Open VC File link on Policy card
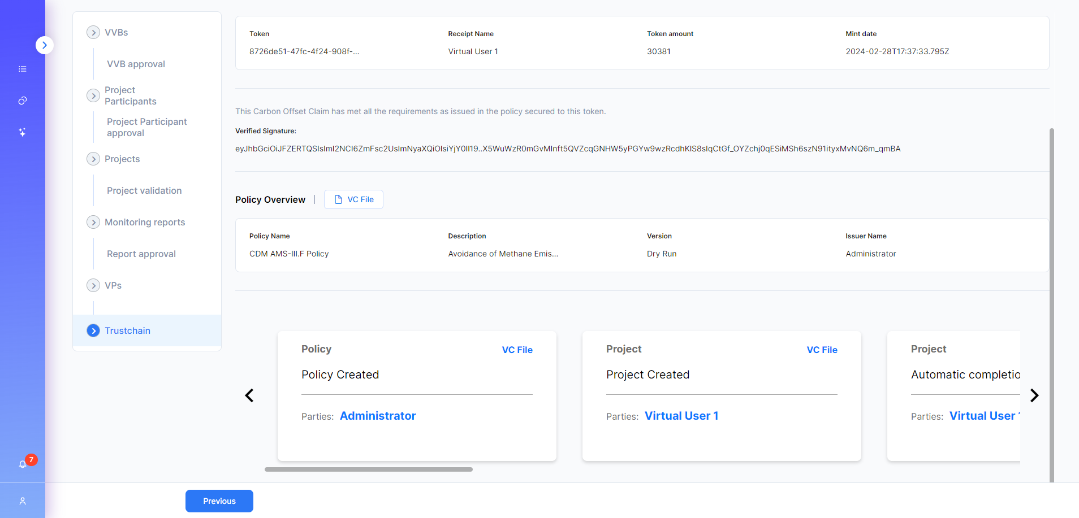 tap(517, 350)
